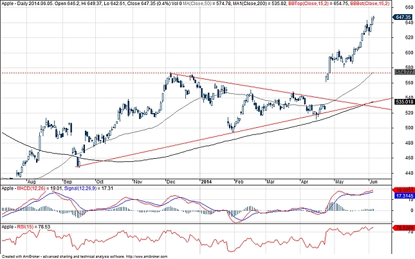Select the BBBot(Close,15,2) label
This screenshot has width=415, height=259.
click(370, 3)
